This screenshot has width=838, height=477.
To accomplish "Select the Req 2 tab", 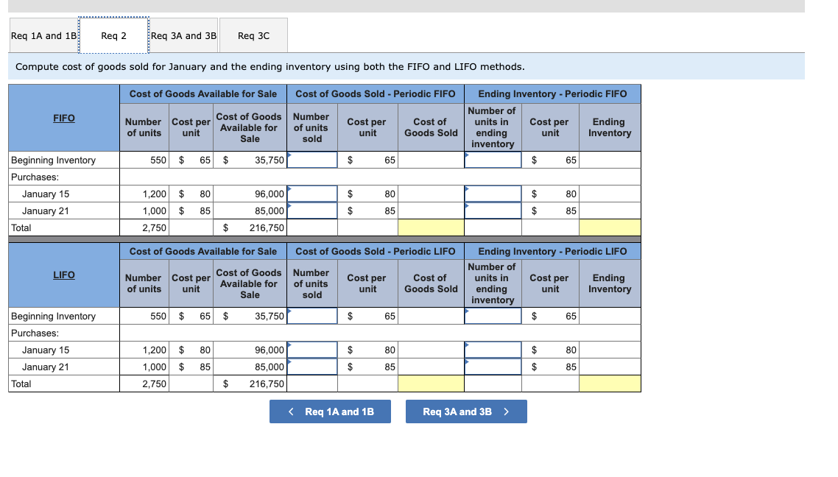I will click(x=114, y=36).
